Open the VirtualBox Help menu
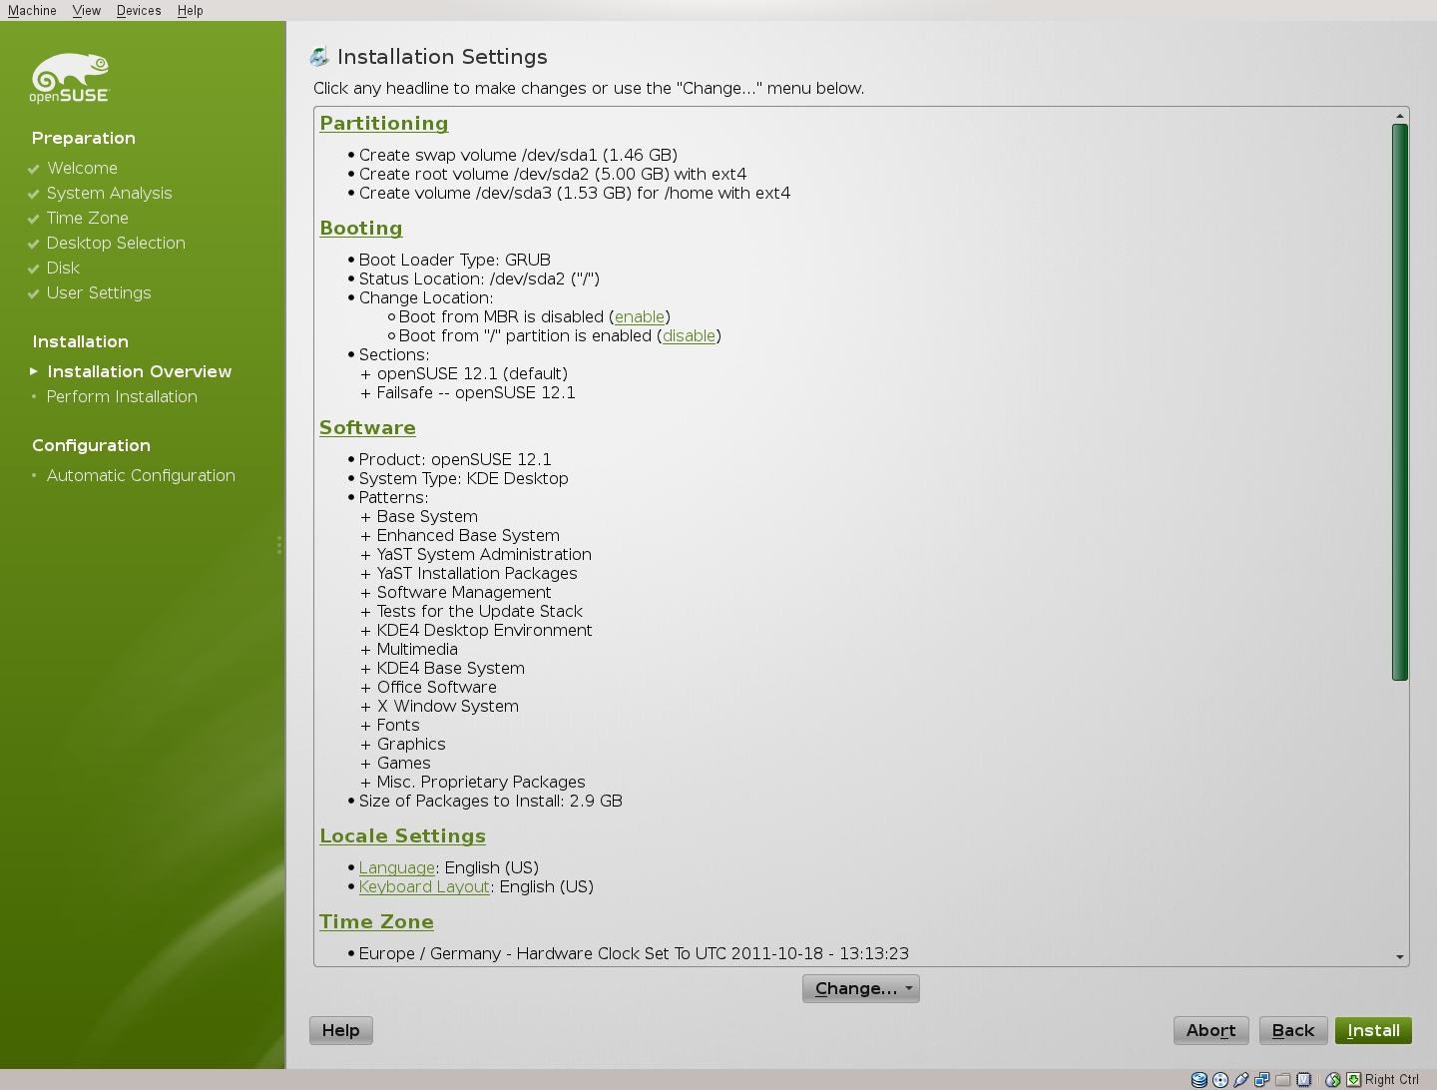This screenshot has width=1437, height=1090. (191, 10)
